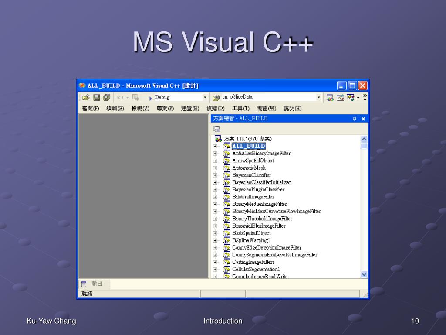The image size is (446, 335).
Task: Expand the ALL_BUILD project node
Action: coord(215,147)
